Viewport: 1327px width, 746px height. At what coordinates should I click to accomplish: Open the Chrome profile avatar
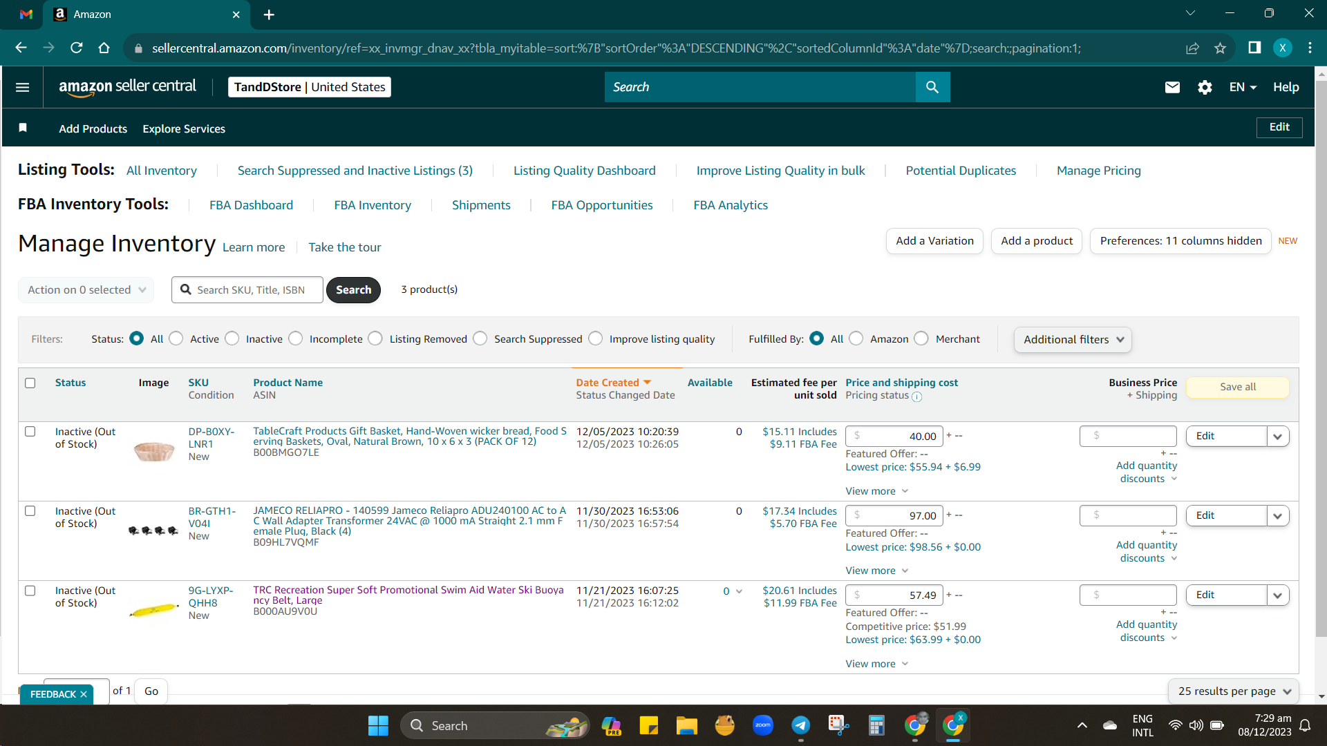(x=1283, y=48)
